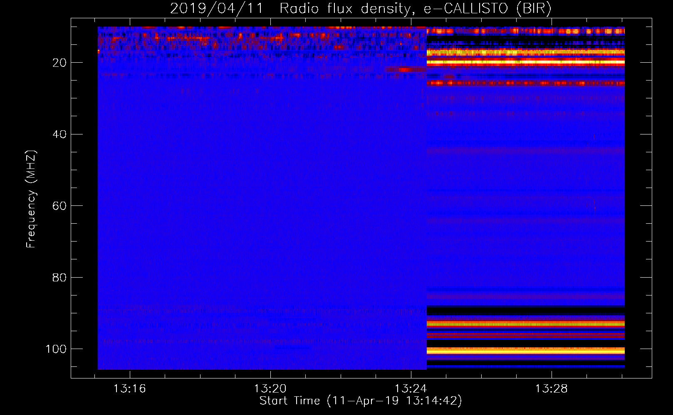Click the 13:24 time tick label
Viewport: 673px width, 415px height.
411,389
